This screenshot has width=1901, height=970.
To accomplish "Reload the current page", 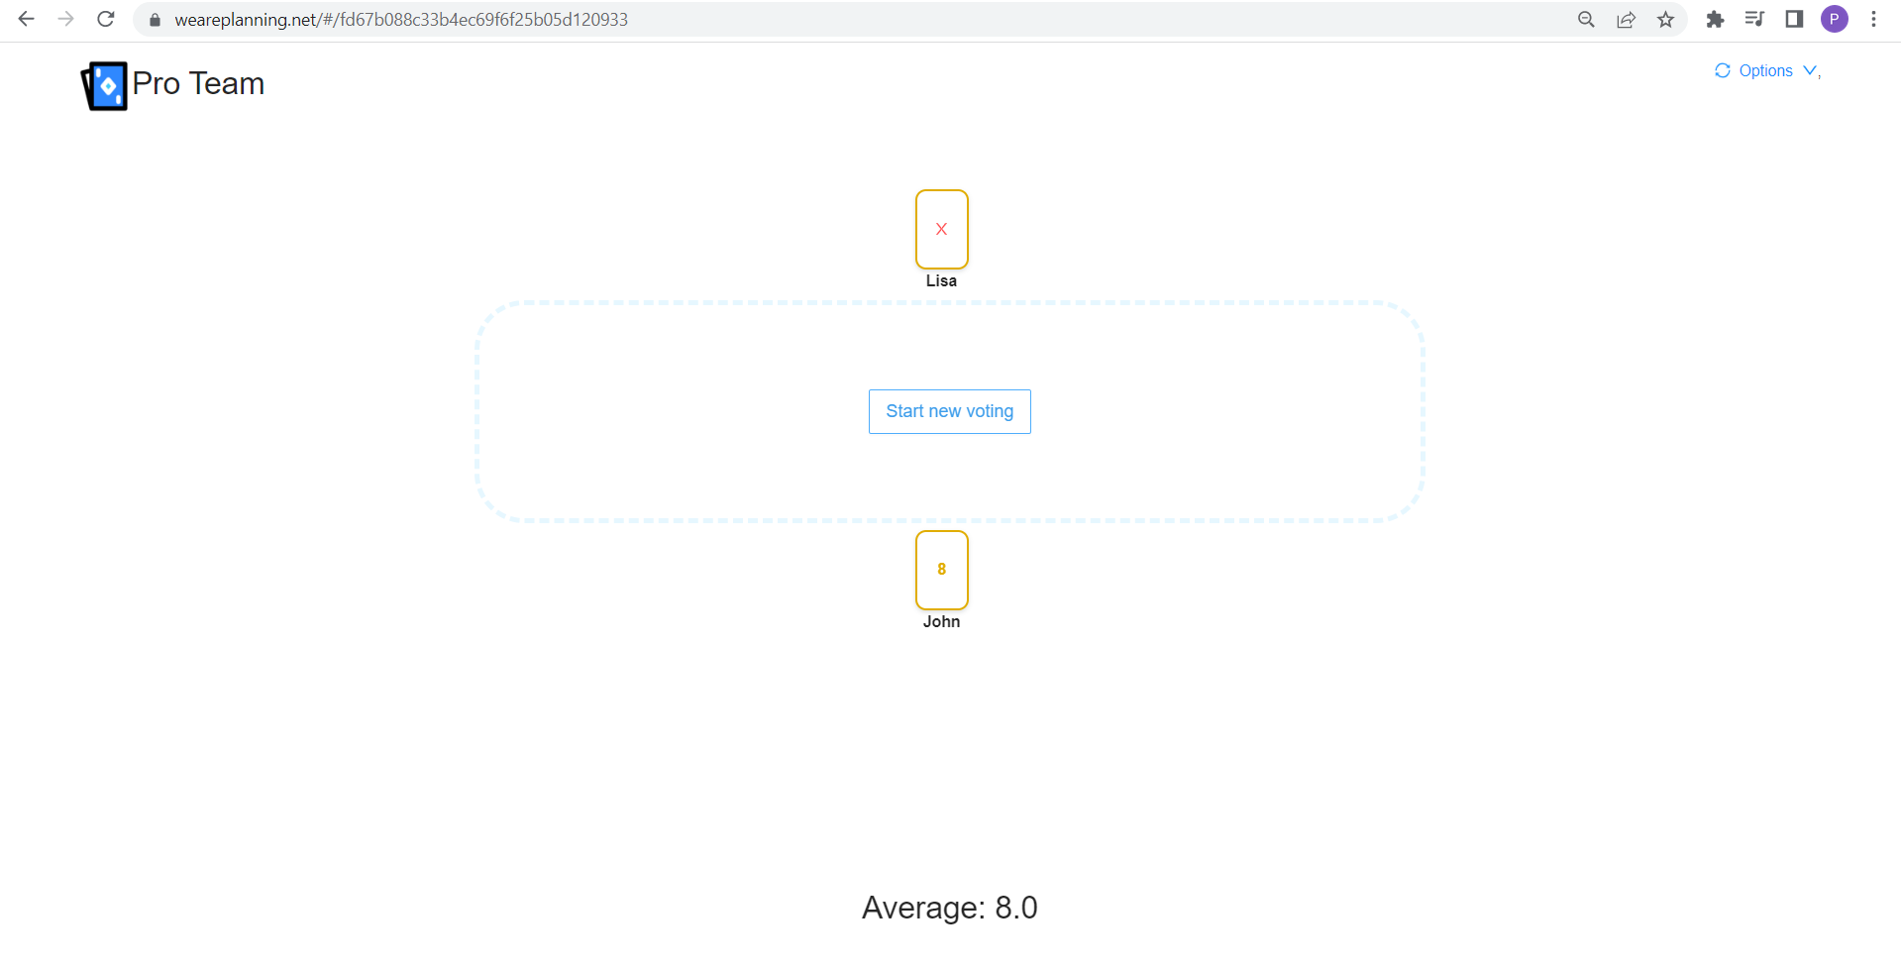I will [106, 19].
